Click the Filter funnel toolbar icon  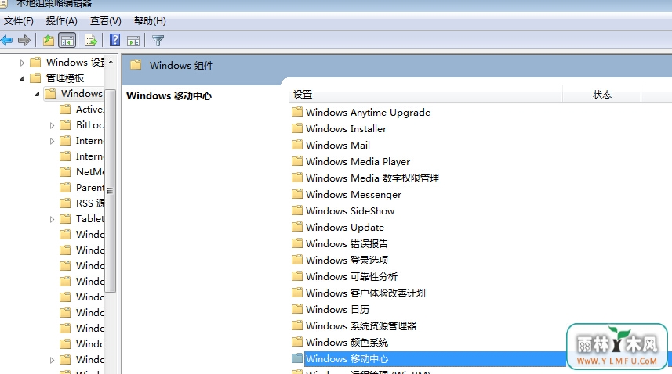pyautogui.click(x=158, y=41)
